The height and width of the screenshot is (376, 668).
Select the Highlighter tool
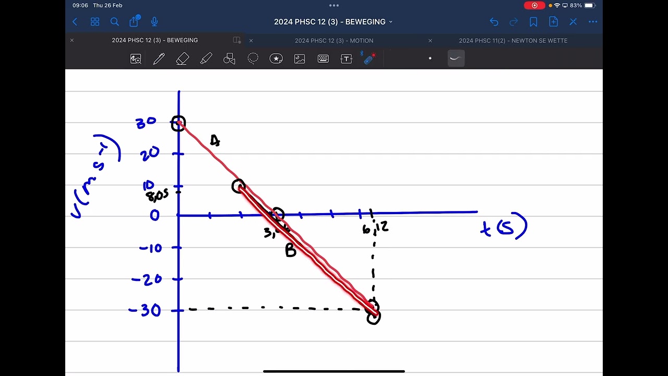(x=206, y=59)
